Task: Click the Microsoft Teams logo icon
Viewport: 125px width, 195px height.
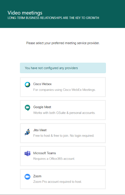Action: tap(27, 154)
